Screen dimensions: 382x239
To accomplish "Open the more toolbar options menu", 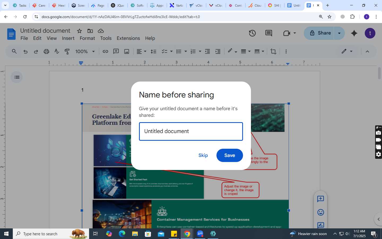I will click(286, 52).
